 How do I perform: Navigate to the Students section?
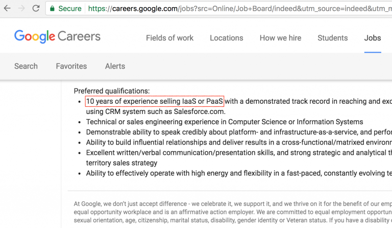(x=332, y=38)
